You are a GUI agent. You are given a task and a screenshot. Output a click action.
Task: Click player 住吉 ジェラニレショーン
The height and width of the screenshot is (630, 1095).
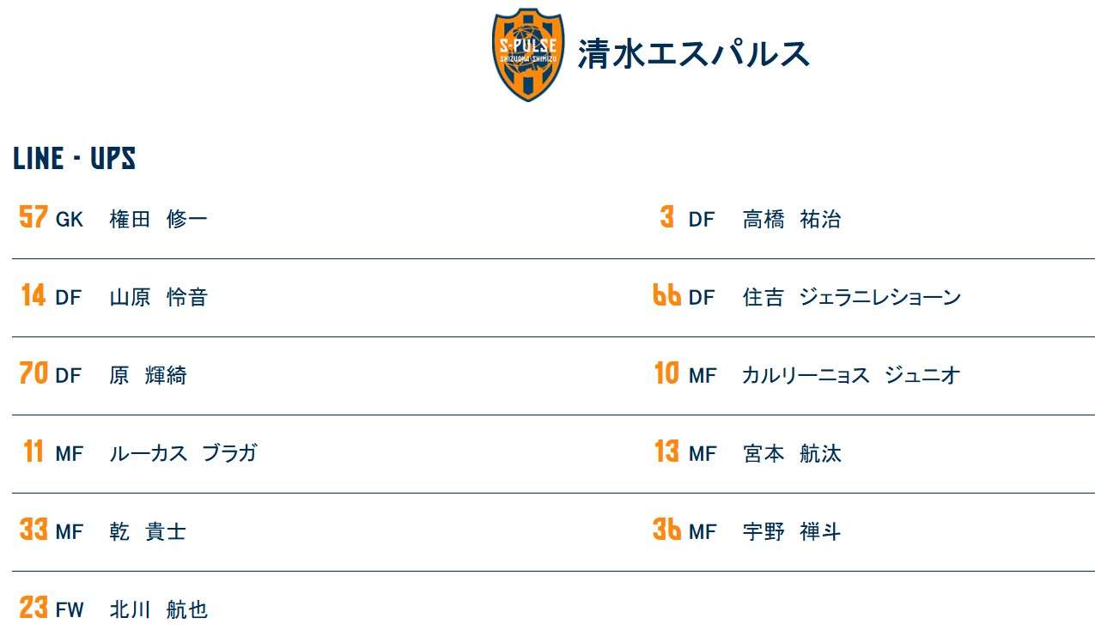click(x=852, y=297)
